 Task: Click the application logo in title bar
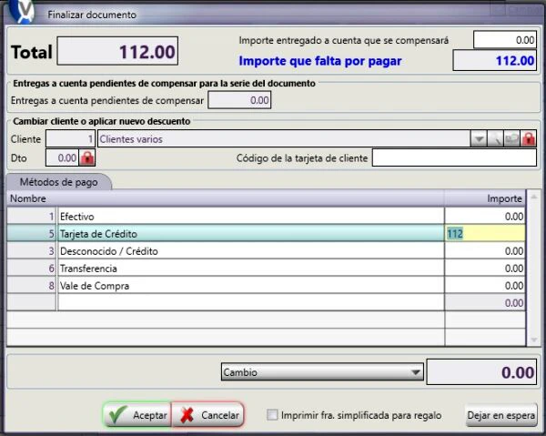pyautogui.click(x=22, y=11)
